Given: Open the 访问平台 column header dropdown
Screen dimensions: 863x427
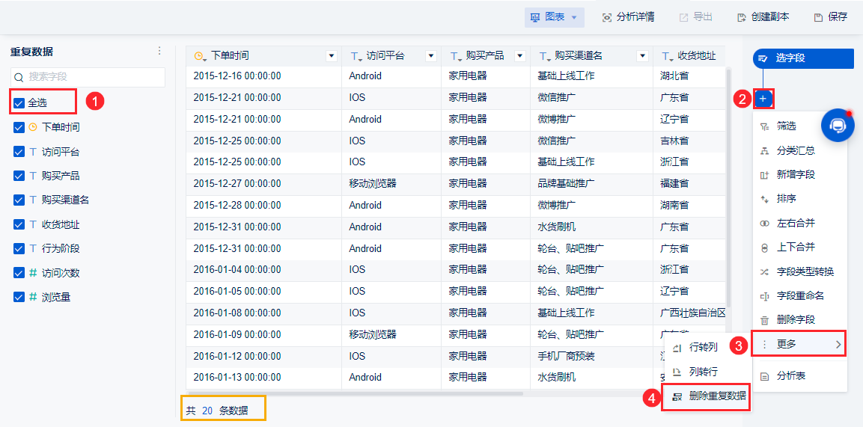Looking at the screenshot, I should pos(431,56).
